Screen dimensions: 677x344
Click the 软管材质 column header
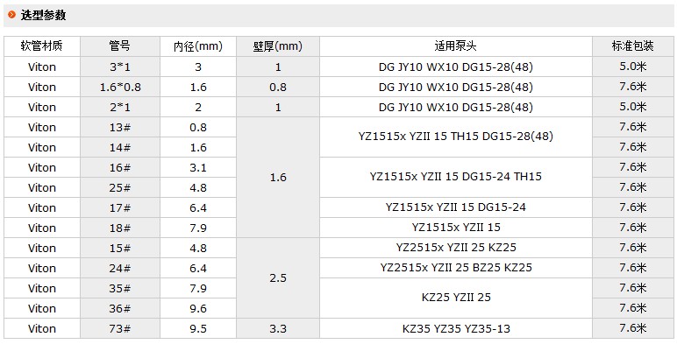(x=42, y=46)
